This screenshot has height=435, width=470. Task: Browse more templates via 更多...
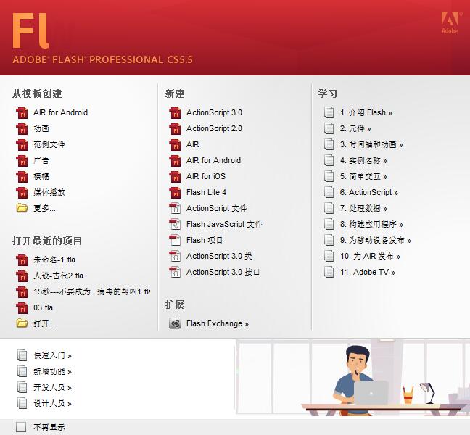(x=44, y=208)
